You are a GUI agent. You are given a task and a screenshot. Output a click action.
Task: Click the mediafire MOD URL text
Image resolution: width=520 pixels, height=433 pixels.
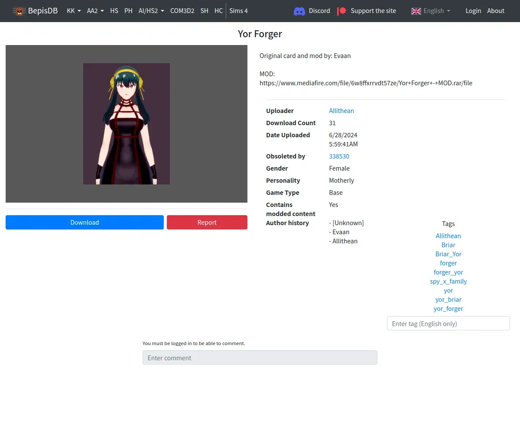tap(366, 83)
